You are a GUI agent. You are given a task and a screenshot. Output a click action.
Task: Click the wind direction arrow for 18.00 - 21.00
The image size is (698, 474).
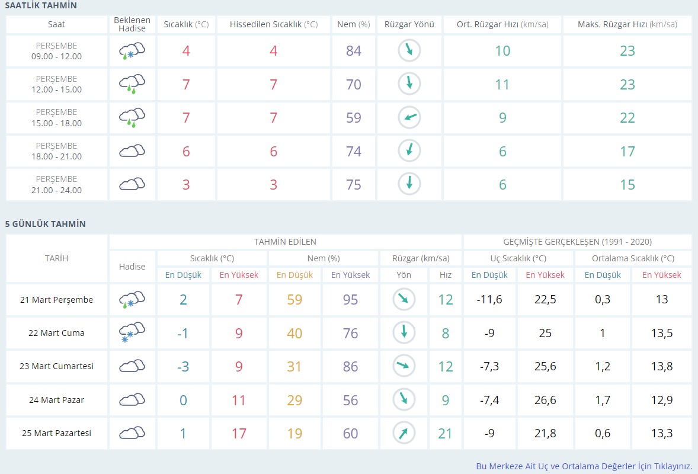tap(409, 151)
